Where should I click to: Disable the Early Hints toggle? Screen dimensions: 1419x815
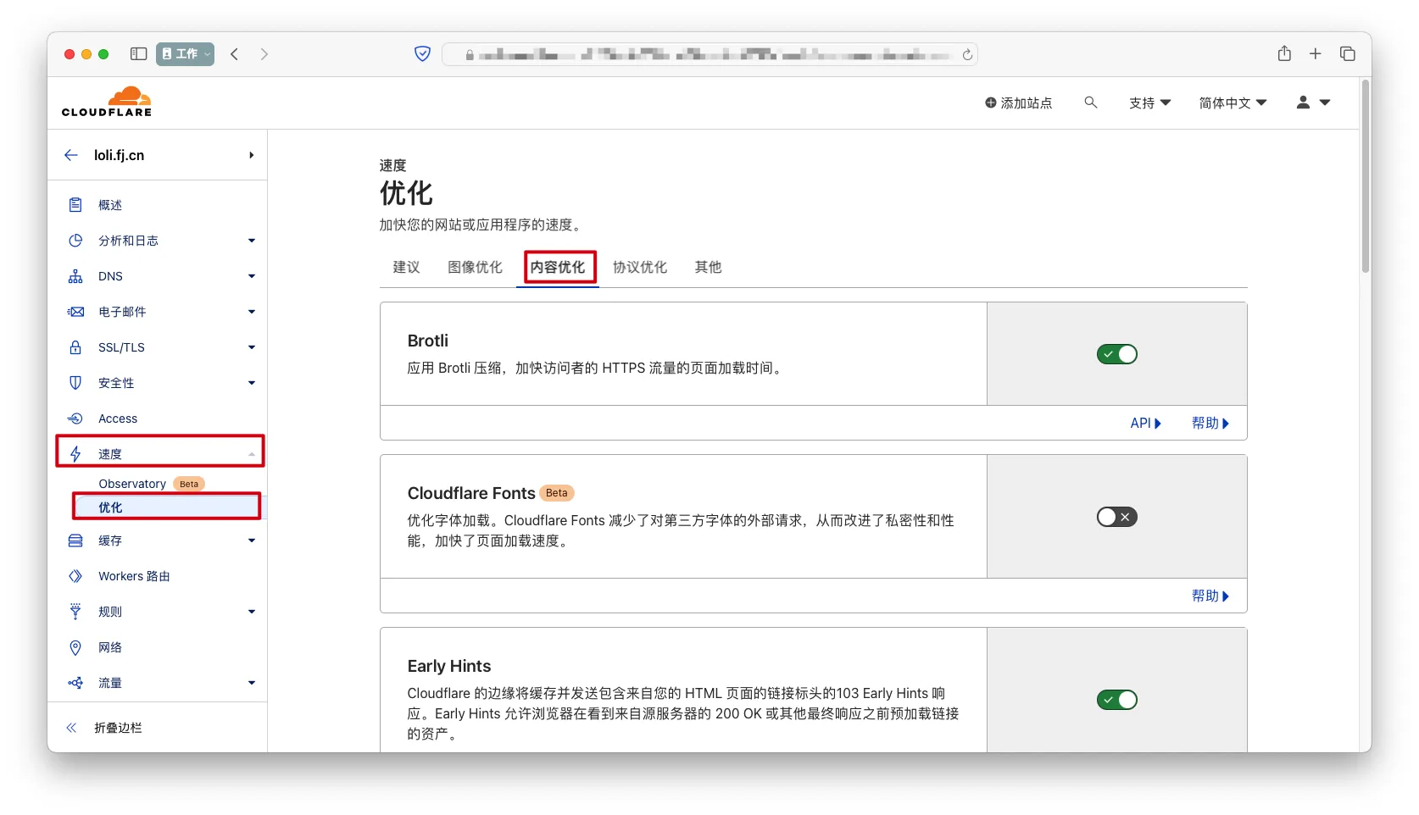click(1117, 700)
